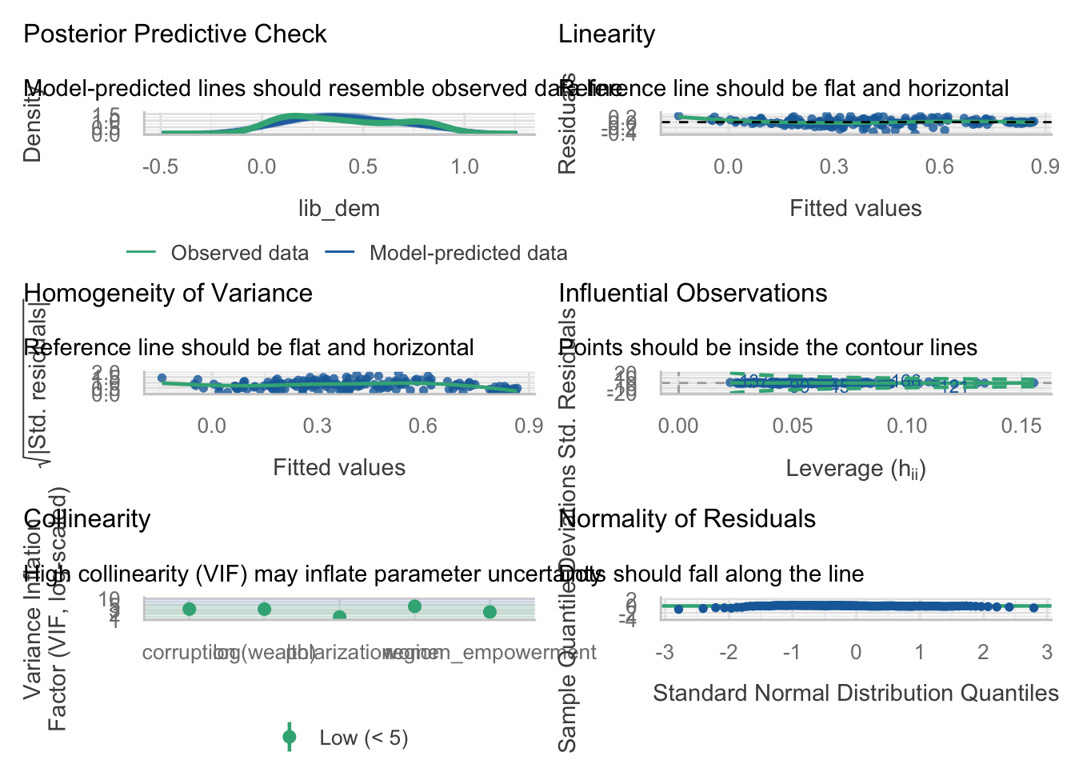The width and height of the screenshot is (1075, 768).
Task: Click the leftmost point in Homogeneity plot
Action: point(162,378)
